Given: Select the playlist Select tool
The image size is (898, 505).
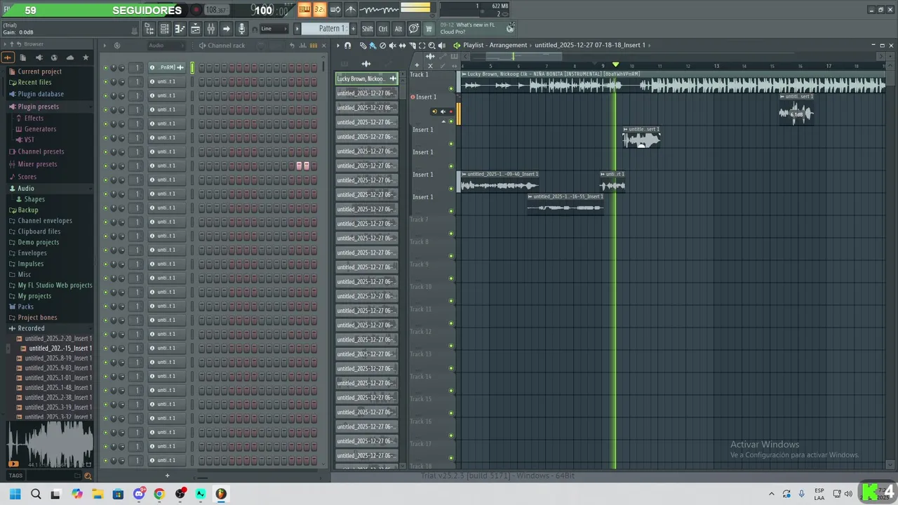Looking at the screenshot, I should 422,46.
